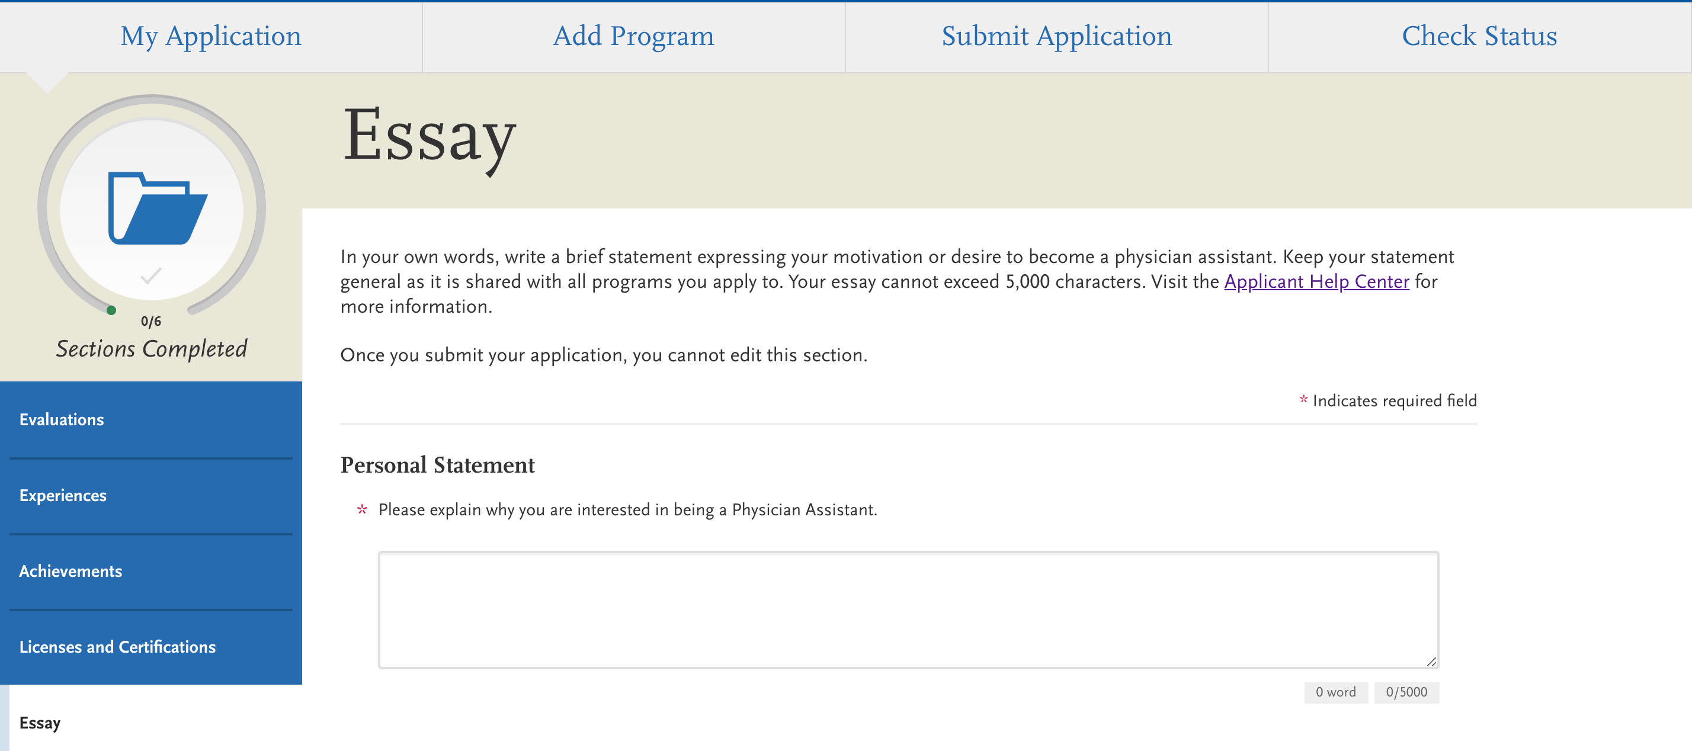Go to the Submit Application tab
The width and height of the screenshot is (1692, 751).
[x=1056, y=36]
